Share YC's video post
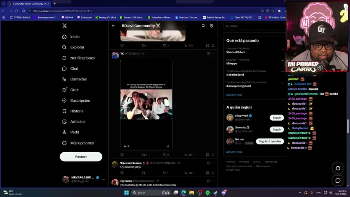The image size is (350, 197). [213, 155]
